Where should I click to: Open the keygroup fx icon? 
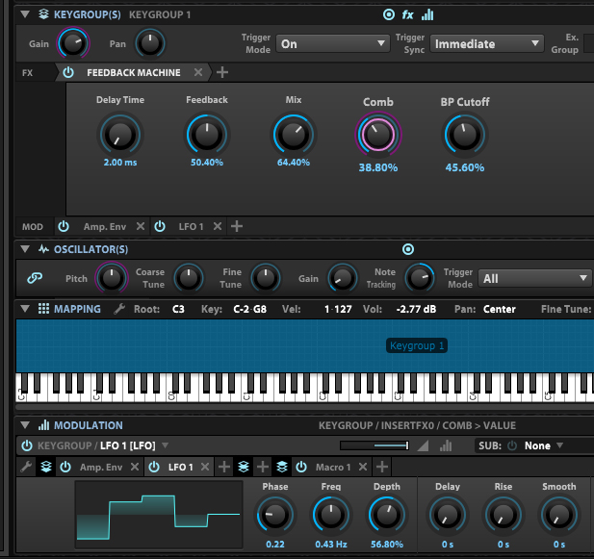point(407,14)
